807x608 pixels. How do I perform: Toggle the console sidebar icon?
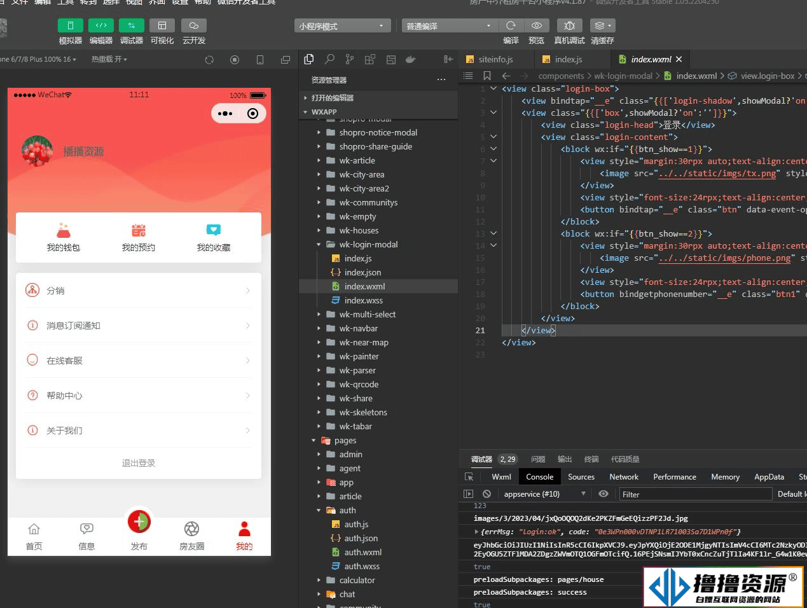click(469, 494)
